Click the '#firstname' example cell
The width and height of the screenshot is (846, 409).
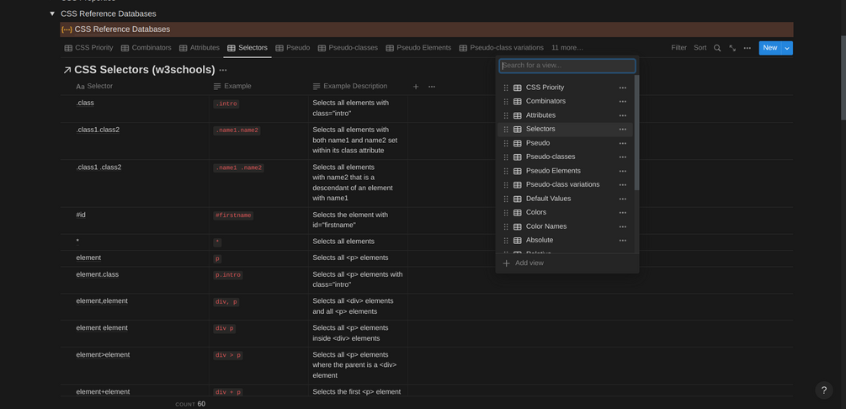(259, 220)
